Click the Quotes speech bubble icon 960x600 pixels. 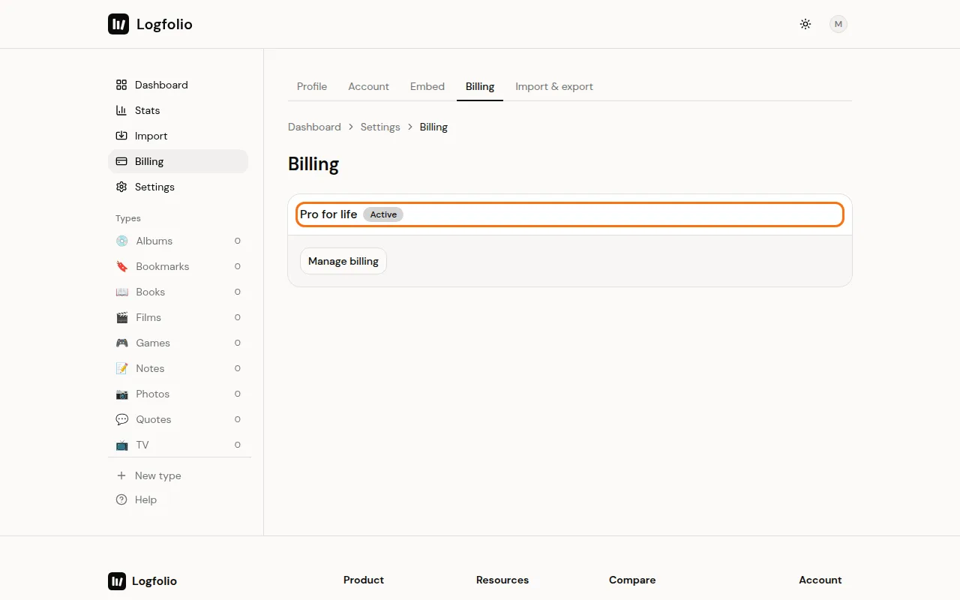[x=121, y=419]
